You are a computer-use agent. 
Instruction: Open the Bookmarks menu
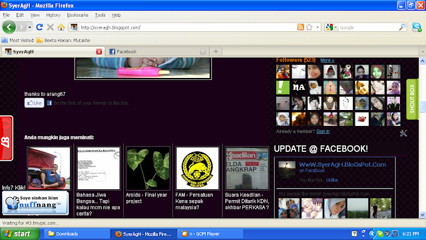point(78,15)
